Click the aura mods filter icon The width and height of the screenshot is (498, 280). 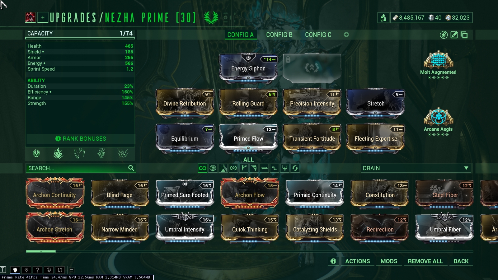click(x=213, y=168)
